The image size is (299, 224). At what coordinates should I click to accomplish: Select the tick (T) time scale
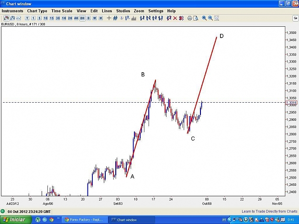pyautogui.click(x=27, y=18)
